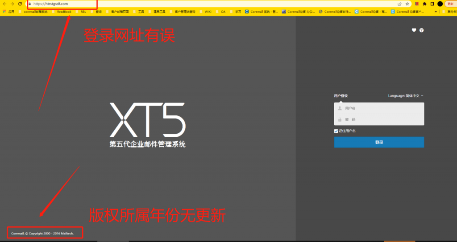Open the Extensions puzzle-piece menu
457x242 pixels.
[425, 4]
